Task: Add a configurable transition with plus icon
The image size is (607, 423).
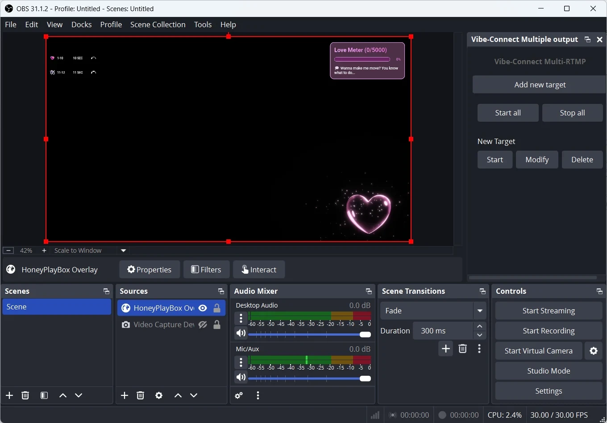Action: click(x=445, y=349)
